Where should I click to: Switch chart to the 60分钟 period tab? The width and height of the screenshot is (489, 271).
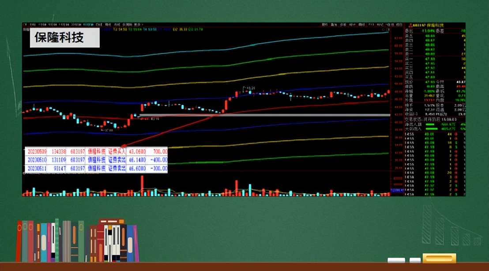point(89,25)
